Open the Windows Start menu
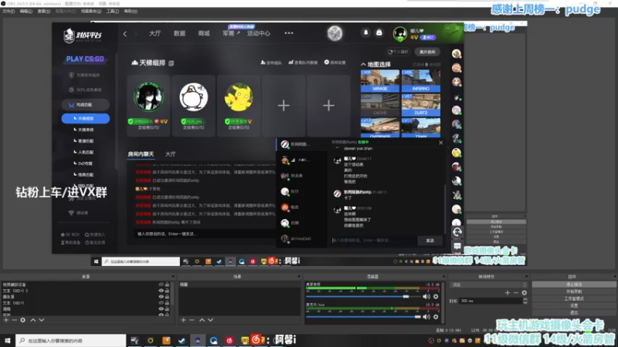The width and height of the screenshot is (618, 347). click(x=8, y=340)
